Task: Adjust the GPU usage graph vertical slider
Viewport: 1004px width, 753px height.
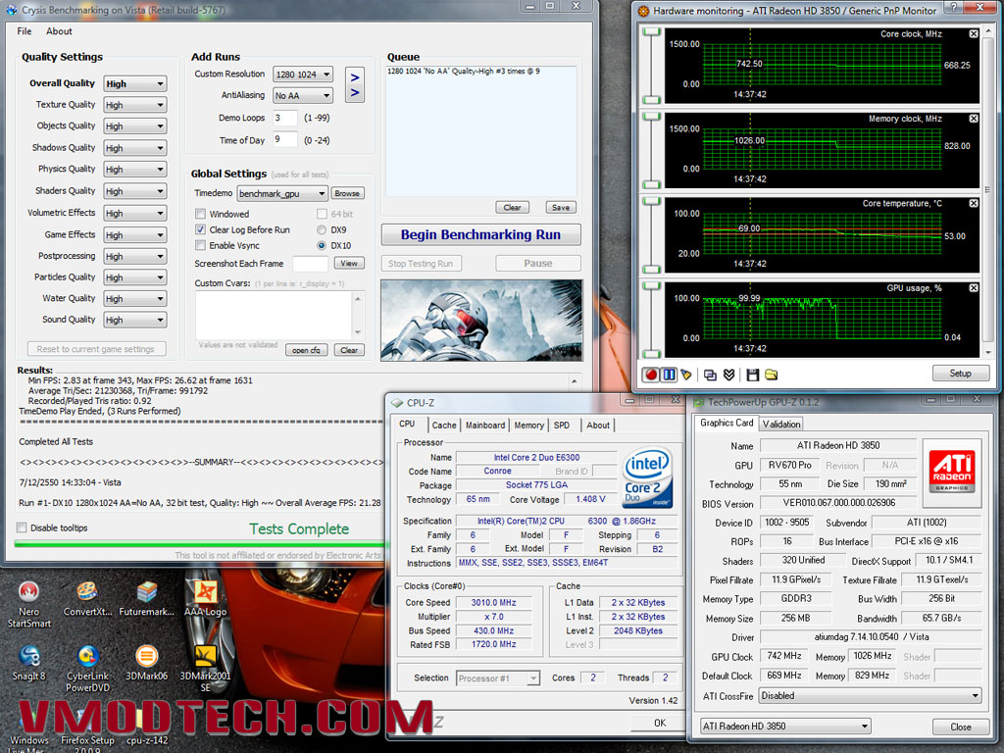Action: click(x=652, y=321)
